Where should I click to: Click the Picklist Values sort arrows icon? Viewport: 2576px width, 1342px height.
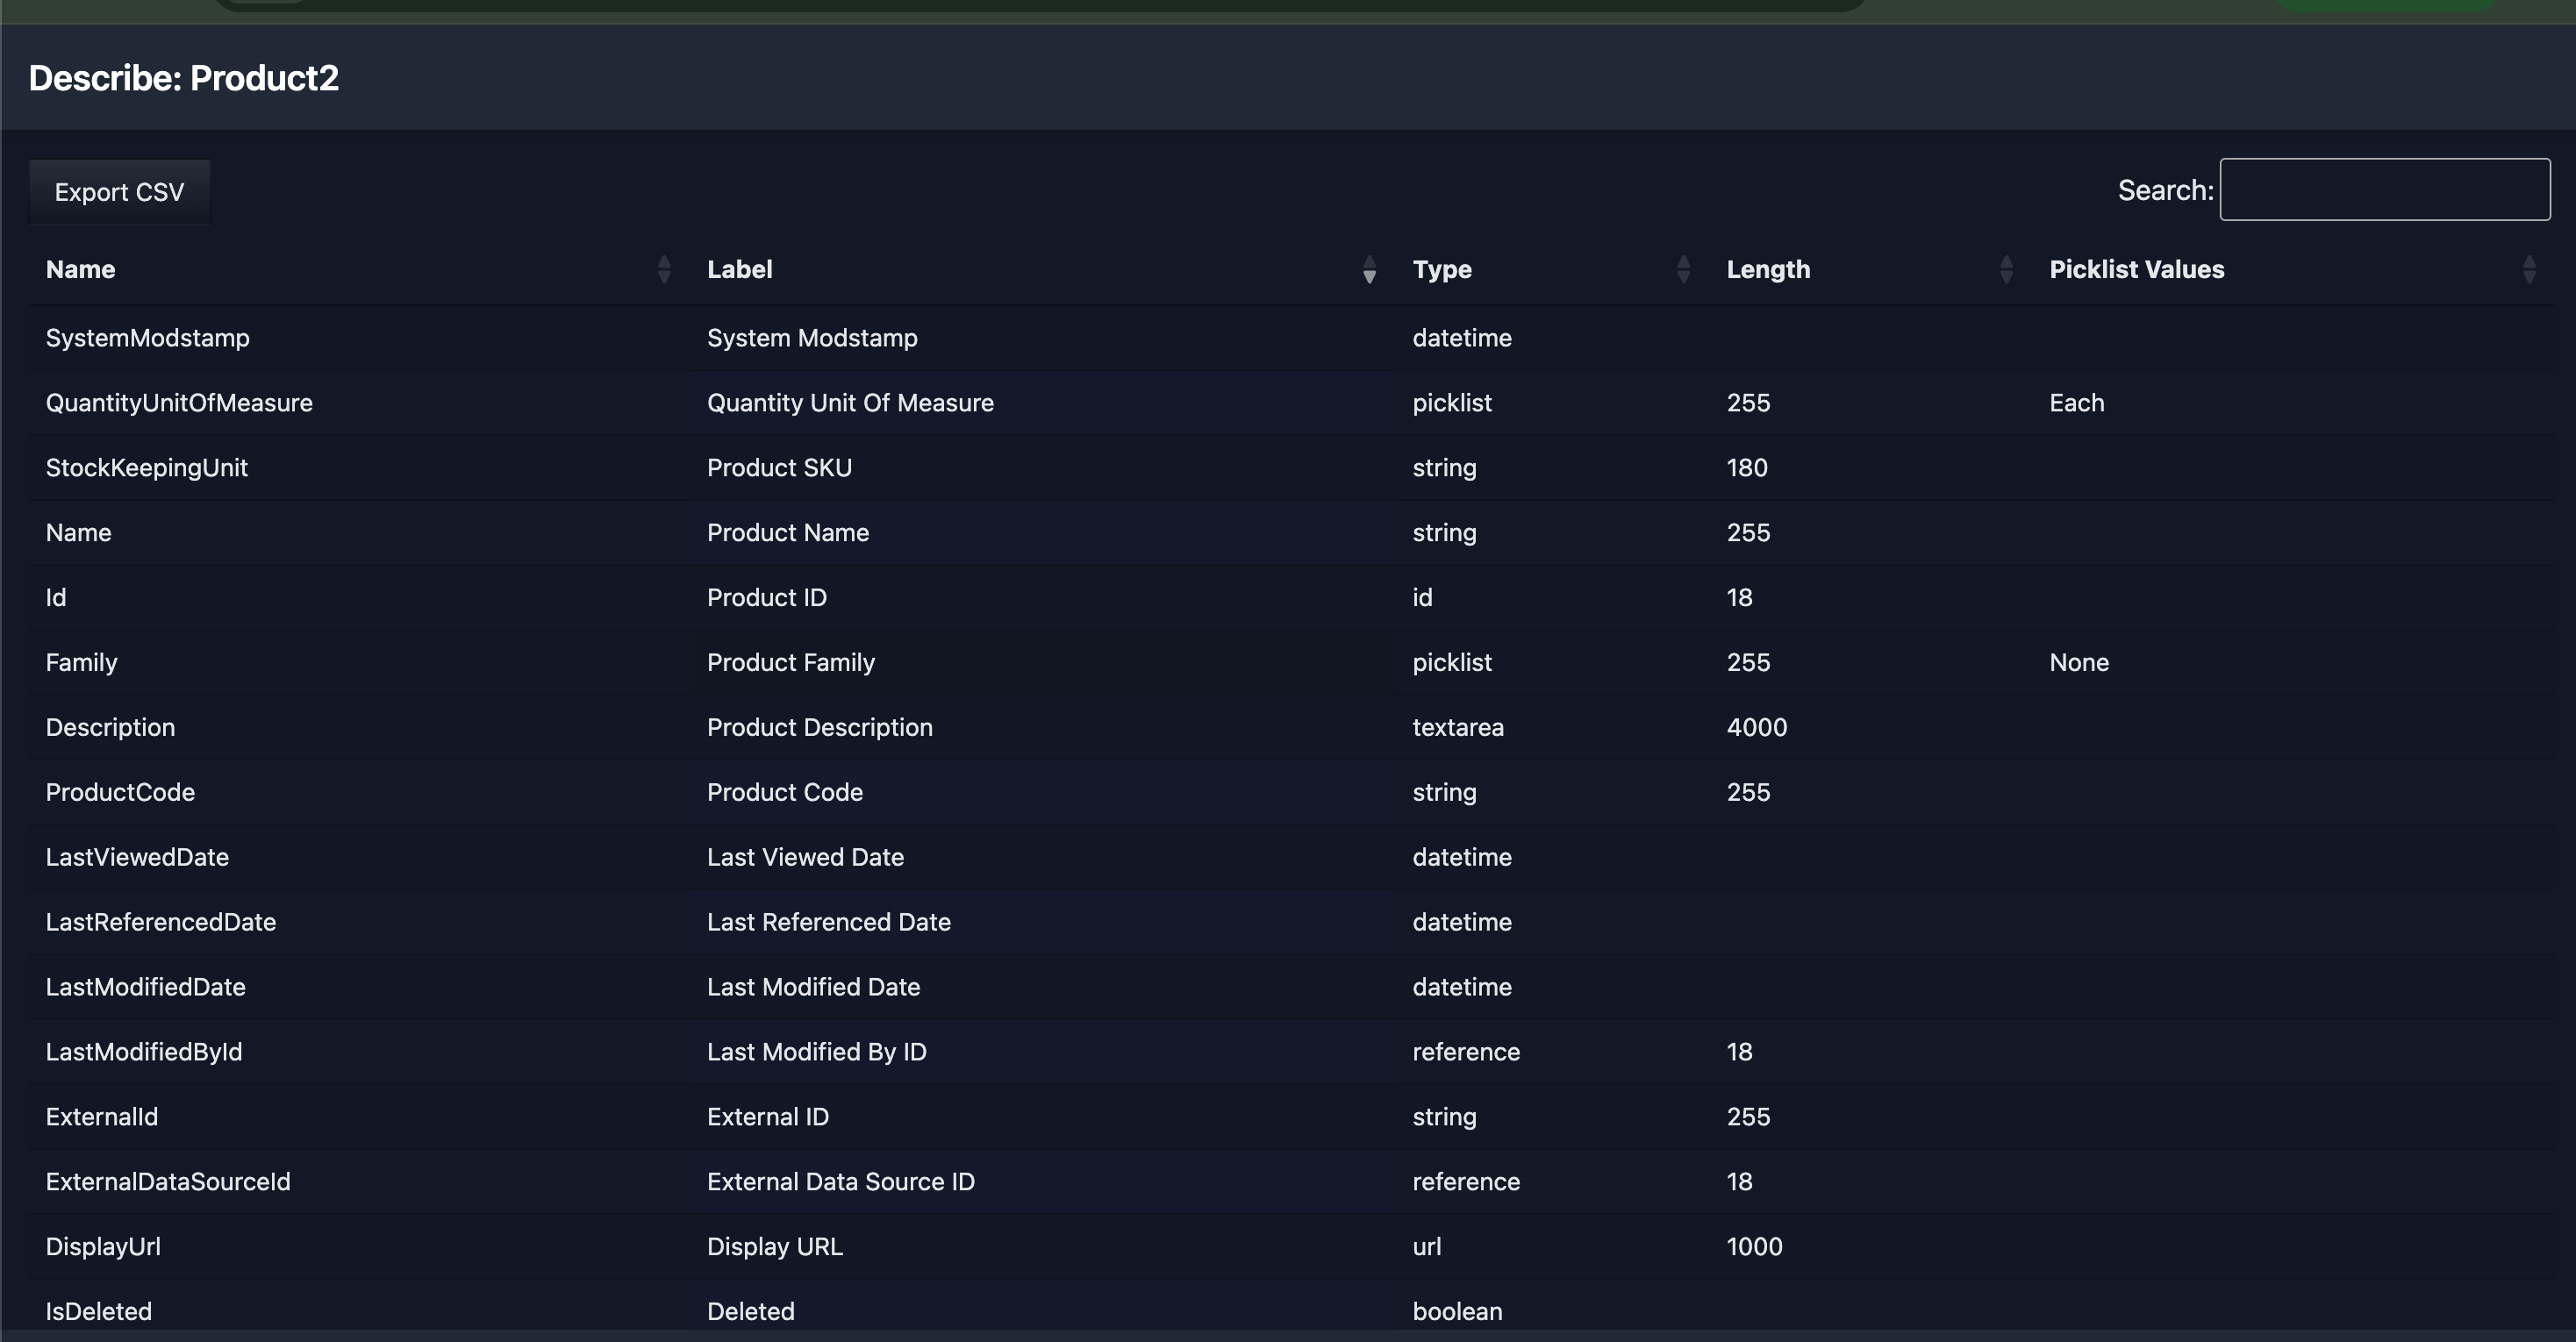[x=2528, y=269]
